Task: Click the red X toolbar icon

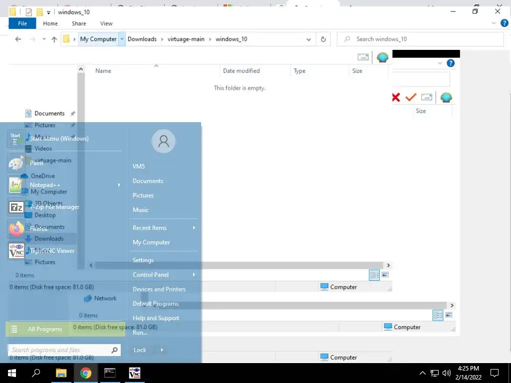Action: click(x=396, y=97)
